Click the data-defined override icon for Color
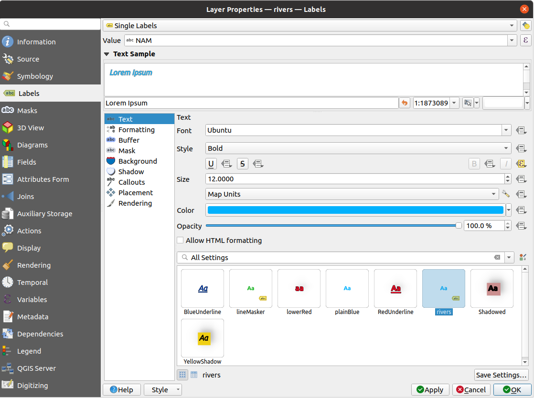The width and height of the screenshot is (534, 398). [x=521, y=210]
